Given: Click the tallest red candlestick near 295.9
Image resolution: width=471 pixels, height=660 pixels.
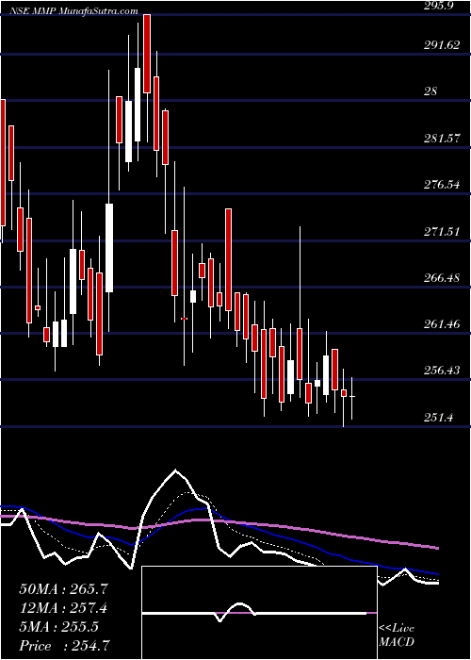Looking at the screenshot, I should (x=147, y=54).
